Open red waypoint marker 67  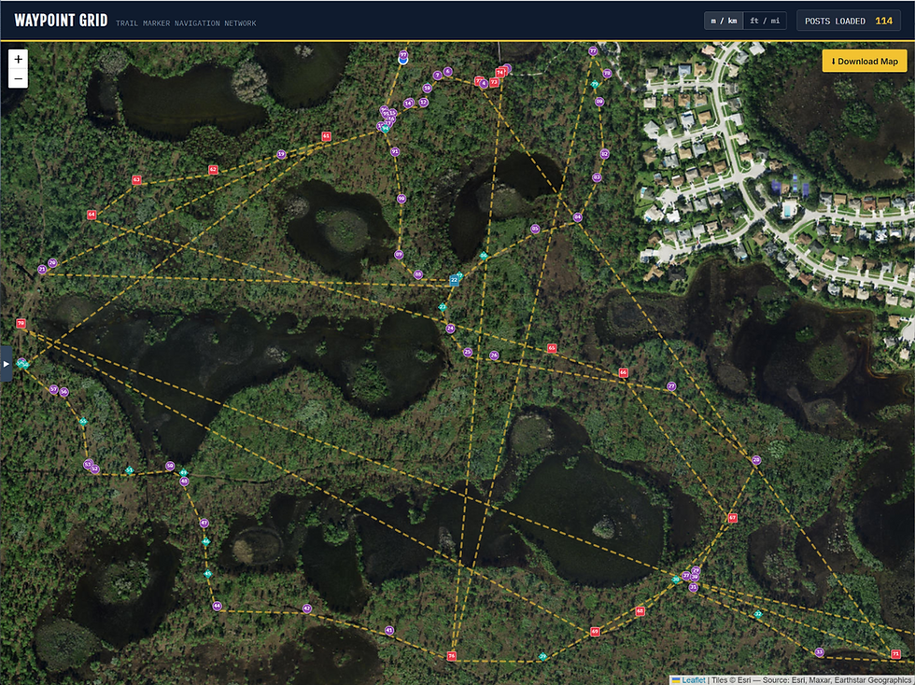732,518
